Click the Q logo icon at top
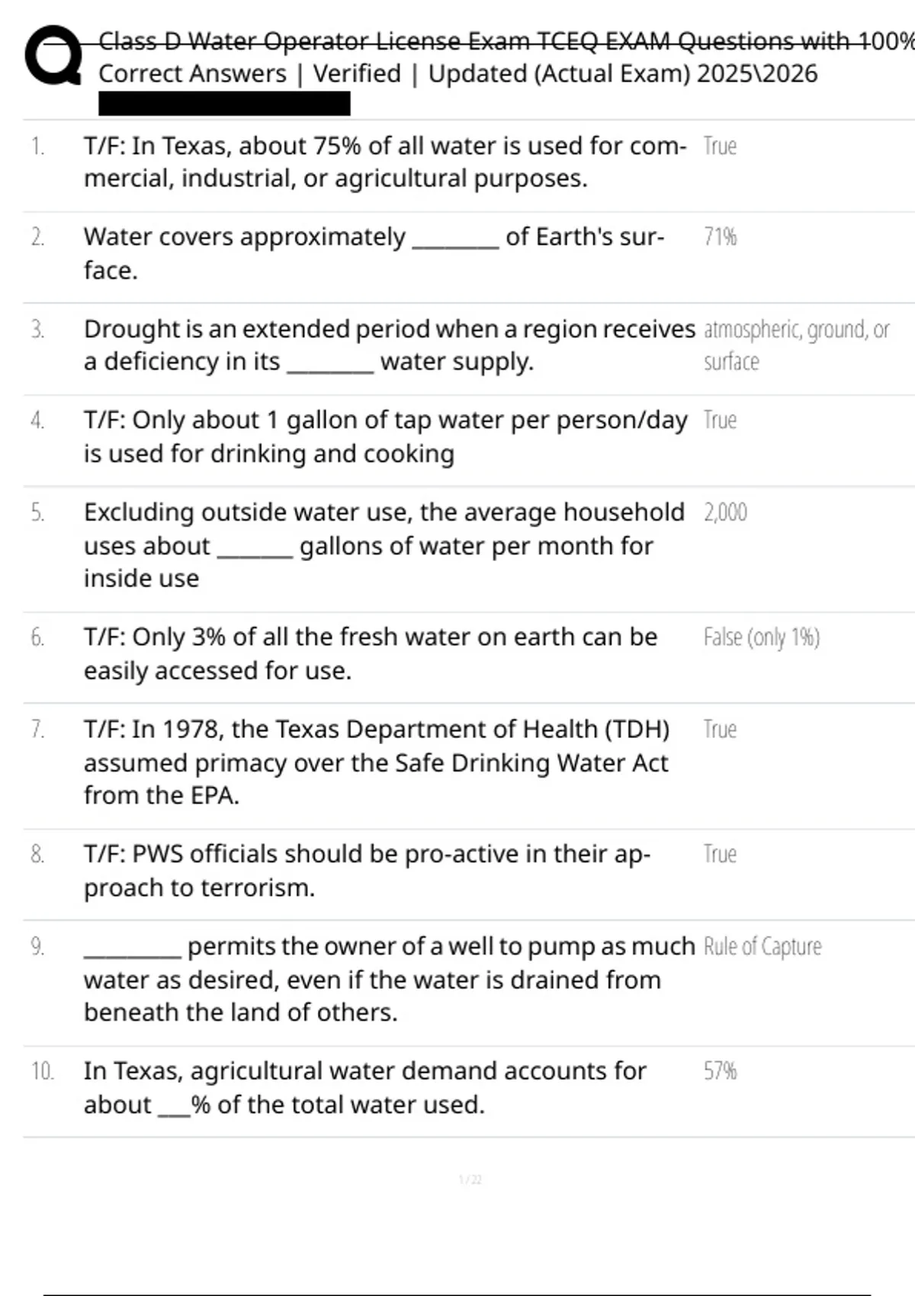 (52, 56)
